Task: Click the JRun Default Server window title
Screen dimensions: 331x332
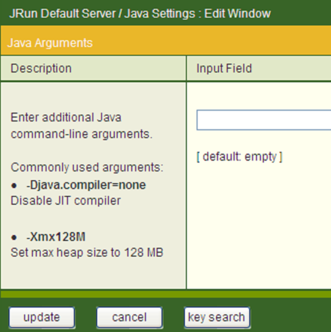Action: pyautogui.click(x=140, y=14)
